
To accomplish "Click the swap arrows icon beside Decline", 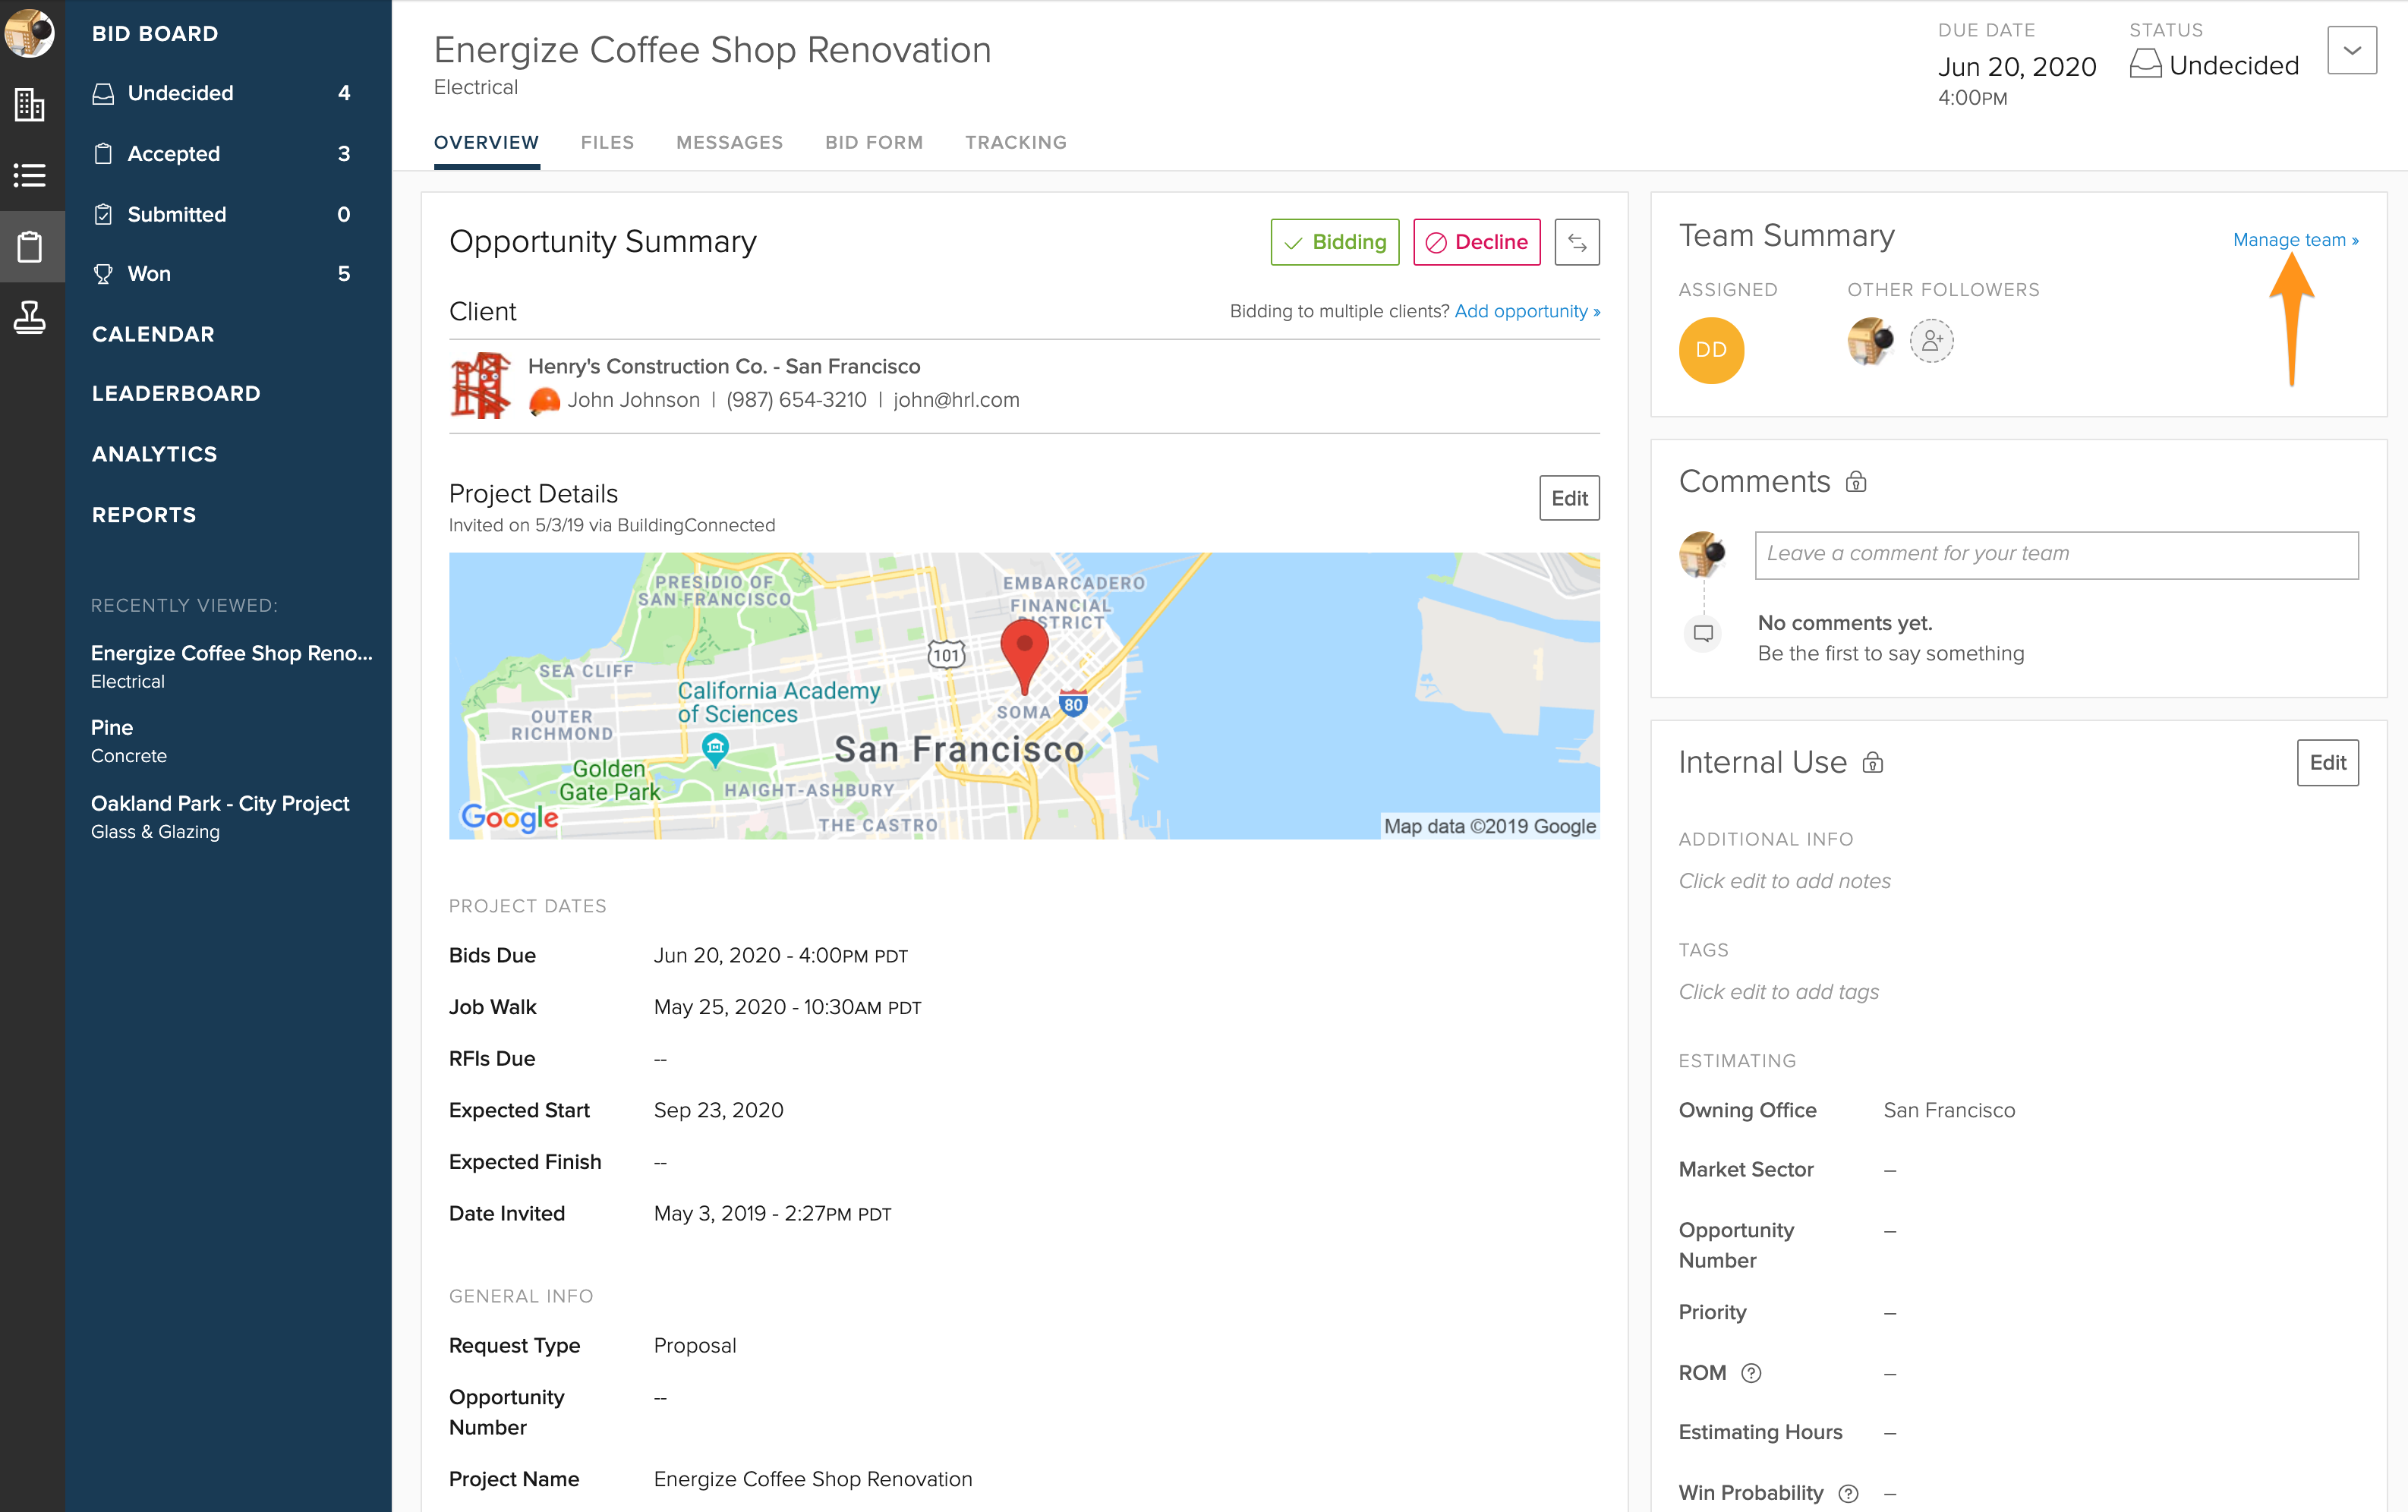I will 1576,242.
